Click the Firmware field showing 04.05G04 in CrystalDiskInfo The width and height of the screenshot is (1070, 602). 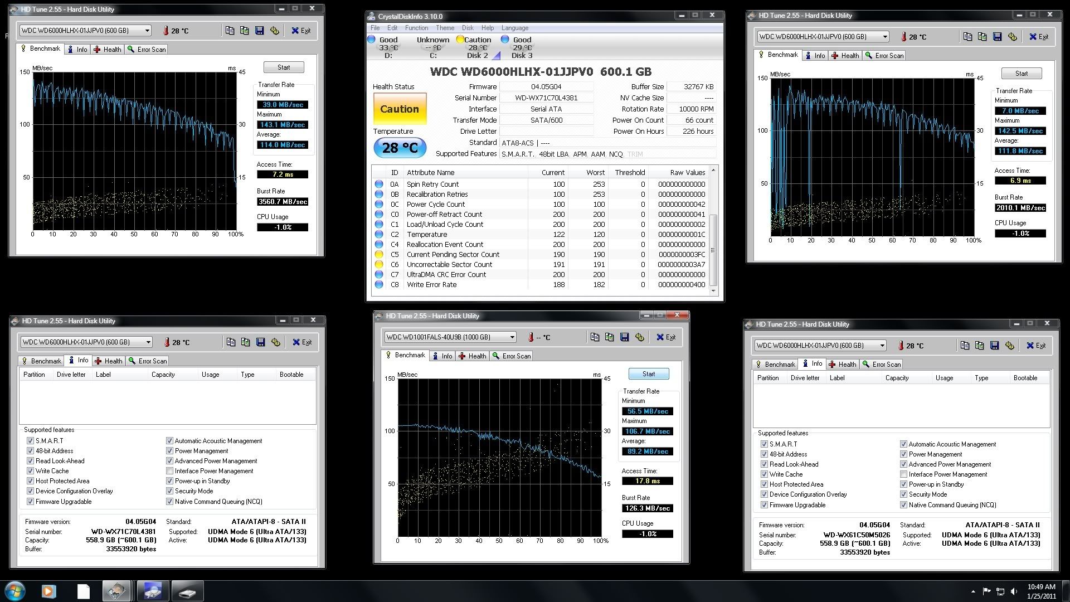pos(546,86)
